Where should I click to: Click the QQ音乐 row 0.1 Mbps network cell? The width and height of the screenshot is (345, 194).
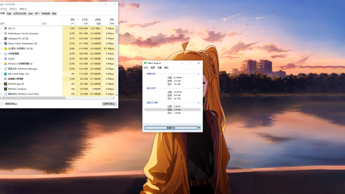pos(109,48)
